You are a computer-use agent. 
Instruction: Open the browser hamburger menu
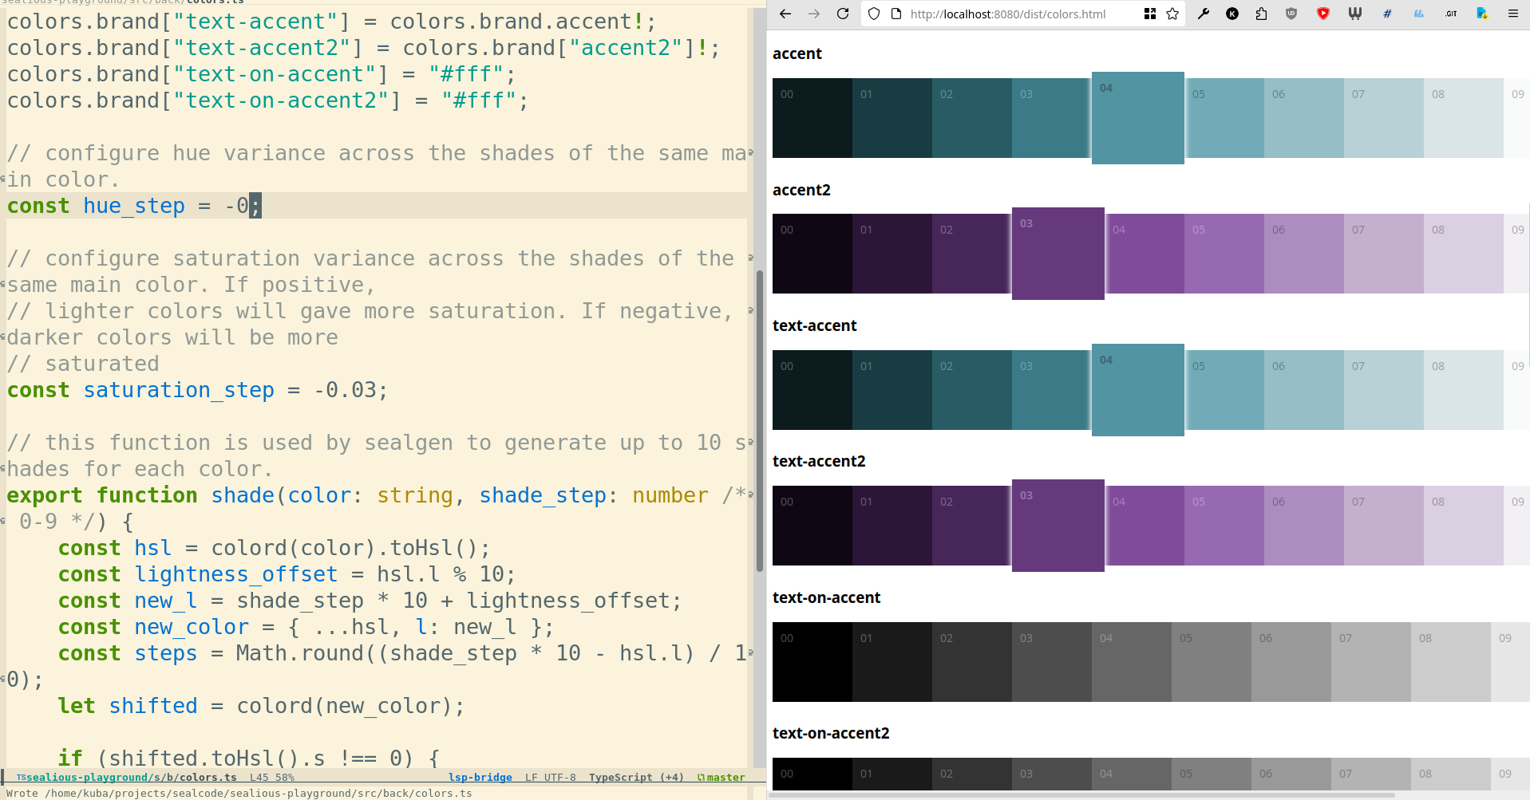[x=1512, y=14]
